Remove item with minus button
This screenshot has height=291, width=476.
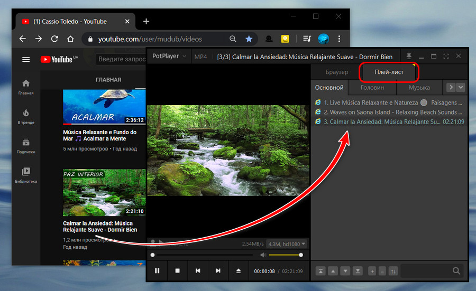(x=382, y=271)
